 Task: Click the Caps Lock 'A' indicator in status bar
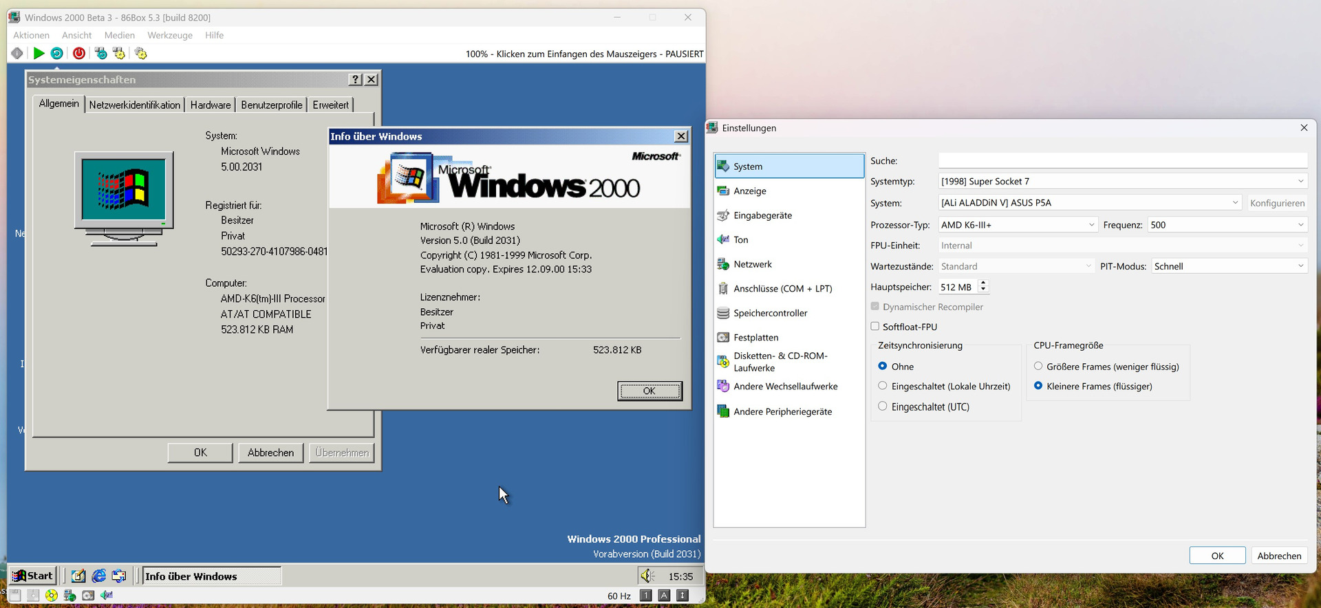pos(664,596)
